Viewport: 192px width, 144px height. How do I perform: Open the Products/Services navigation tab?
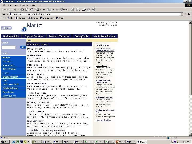pyautogui.click(x=59, y=36)
